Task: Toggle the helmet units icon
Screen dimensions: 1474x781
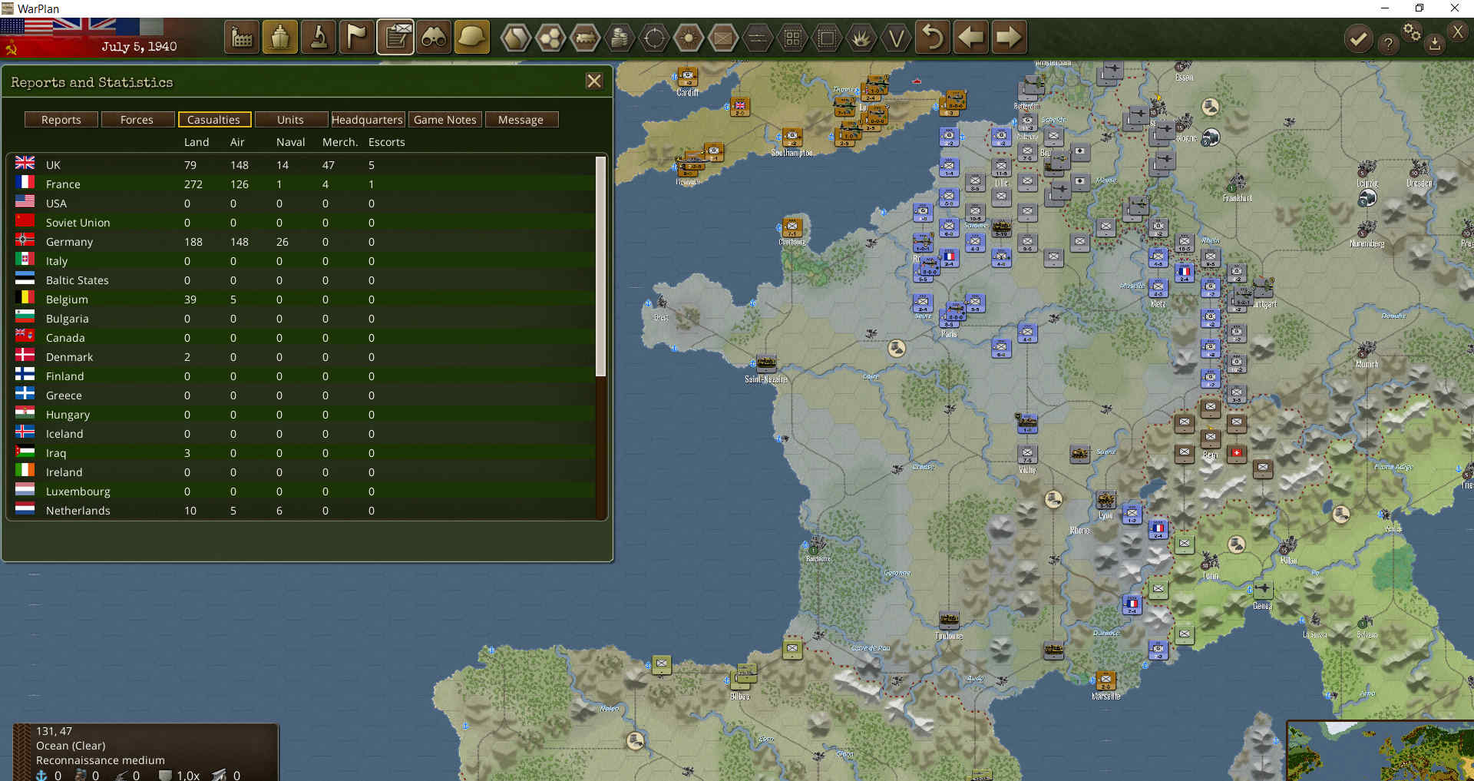Action: coord(472,37)
